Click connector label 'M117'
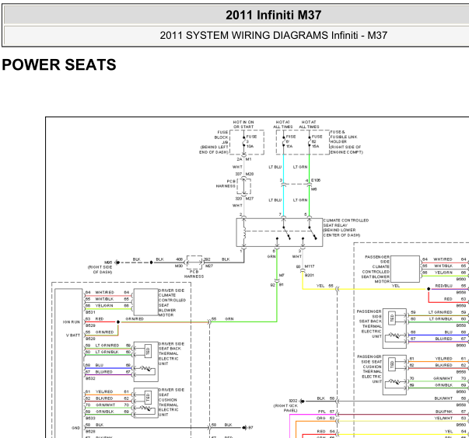 (310, 266)
